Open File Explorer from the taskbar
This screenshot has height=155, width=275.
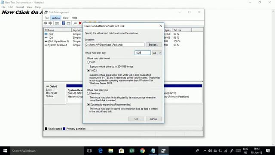(x=111, y=151)
